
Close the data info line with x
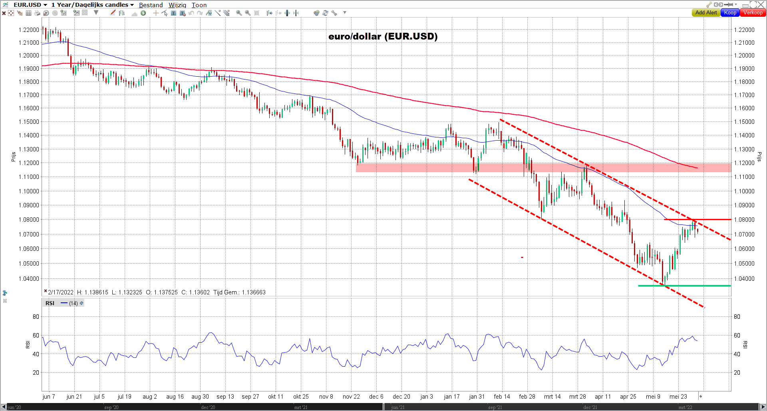coord(46,292)
